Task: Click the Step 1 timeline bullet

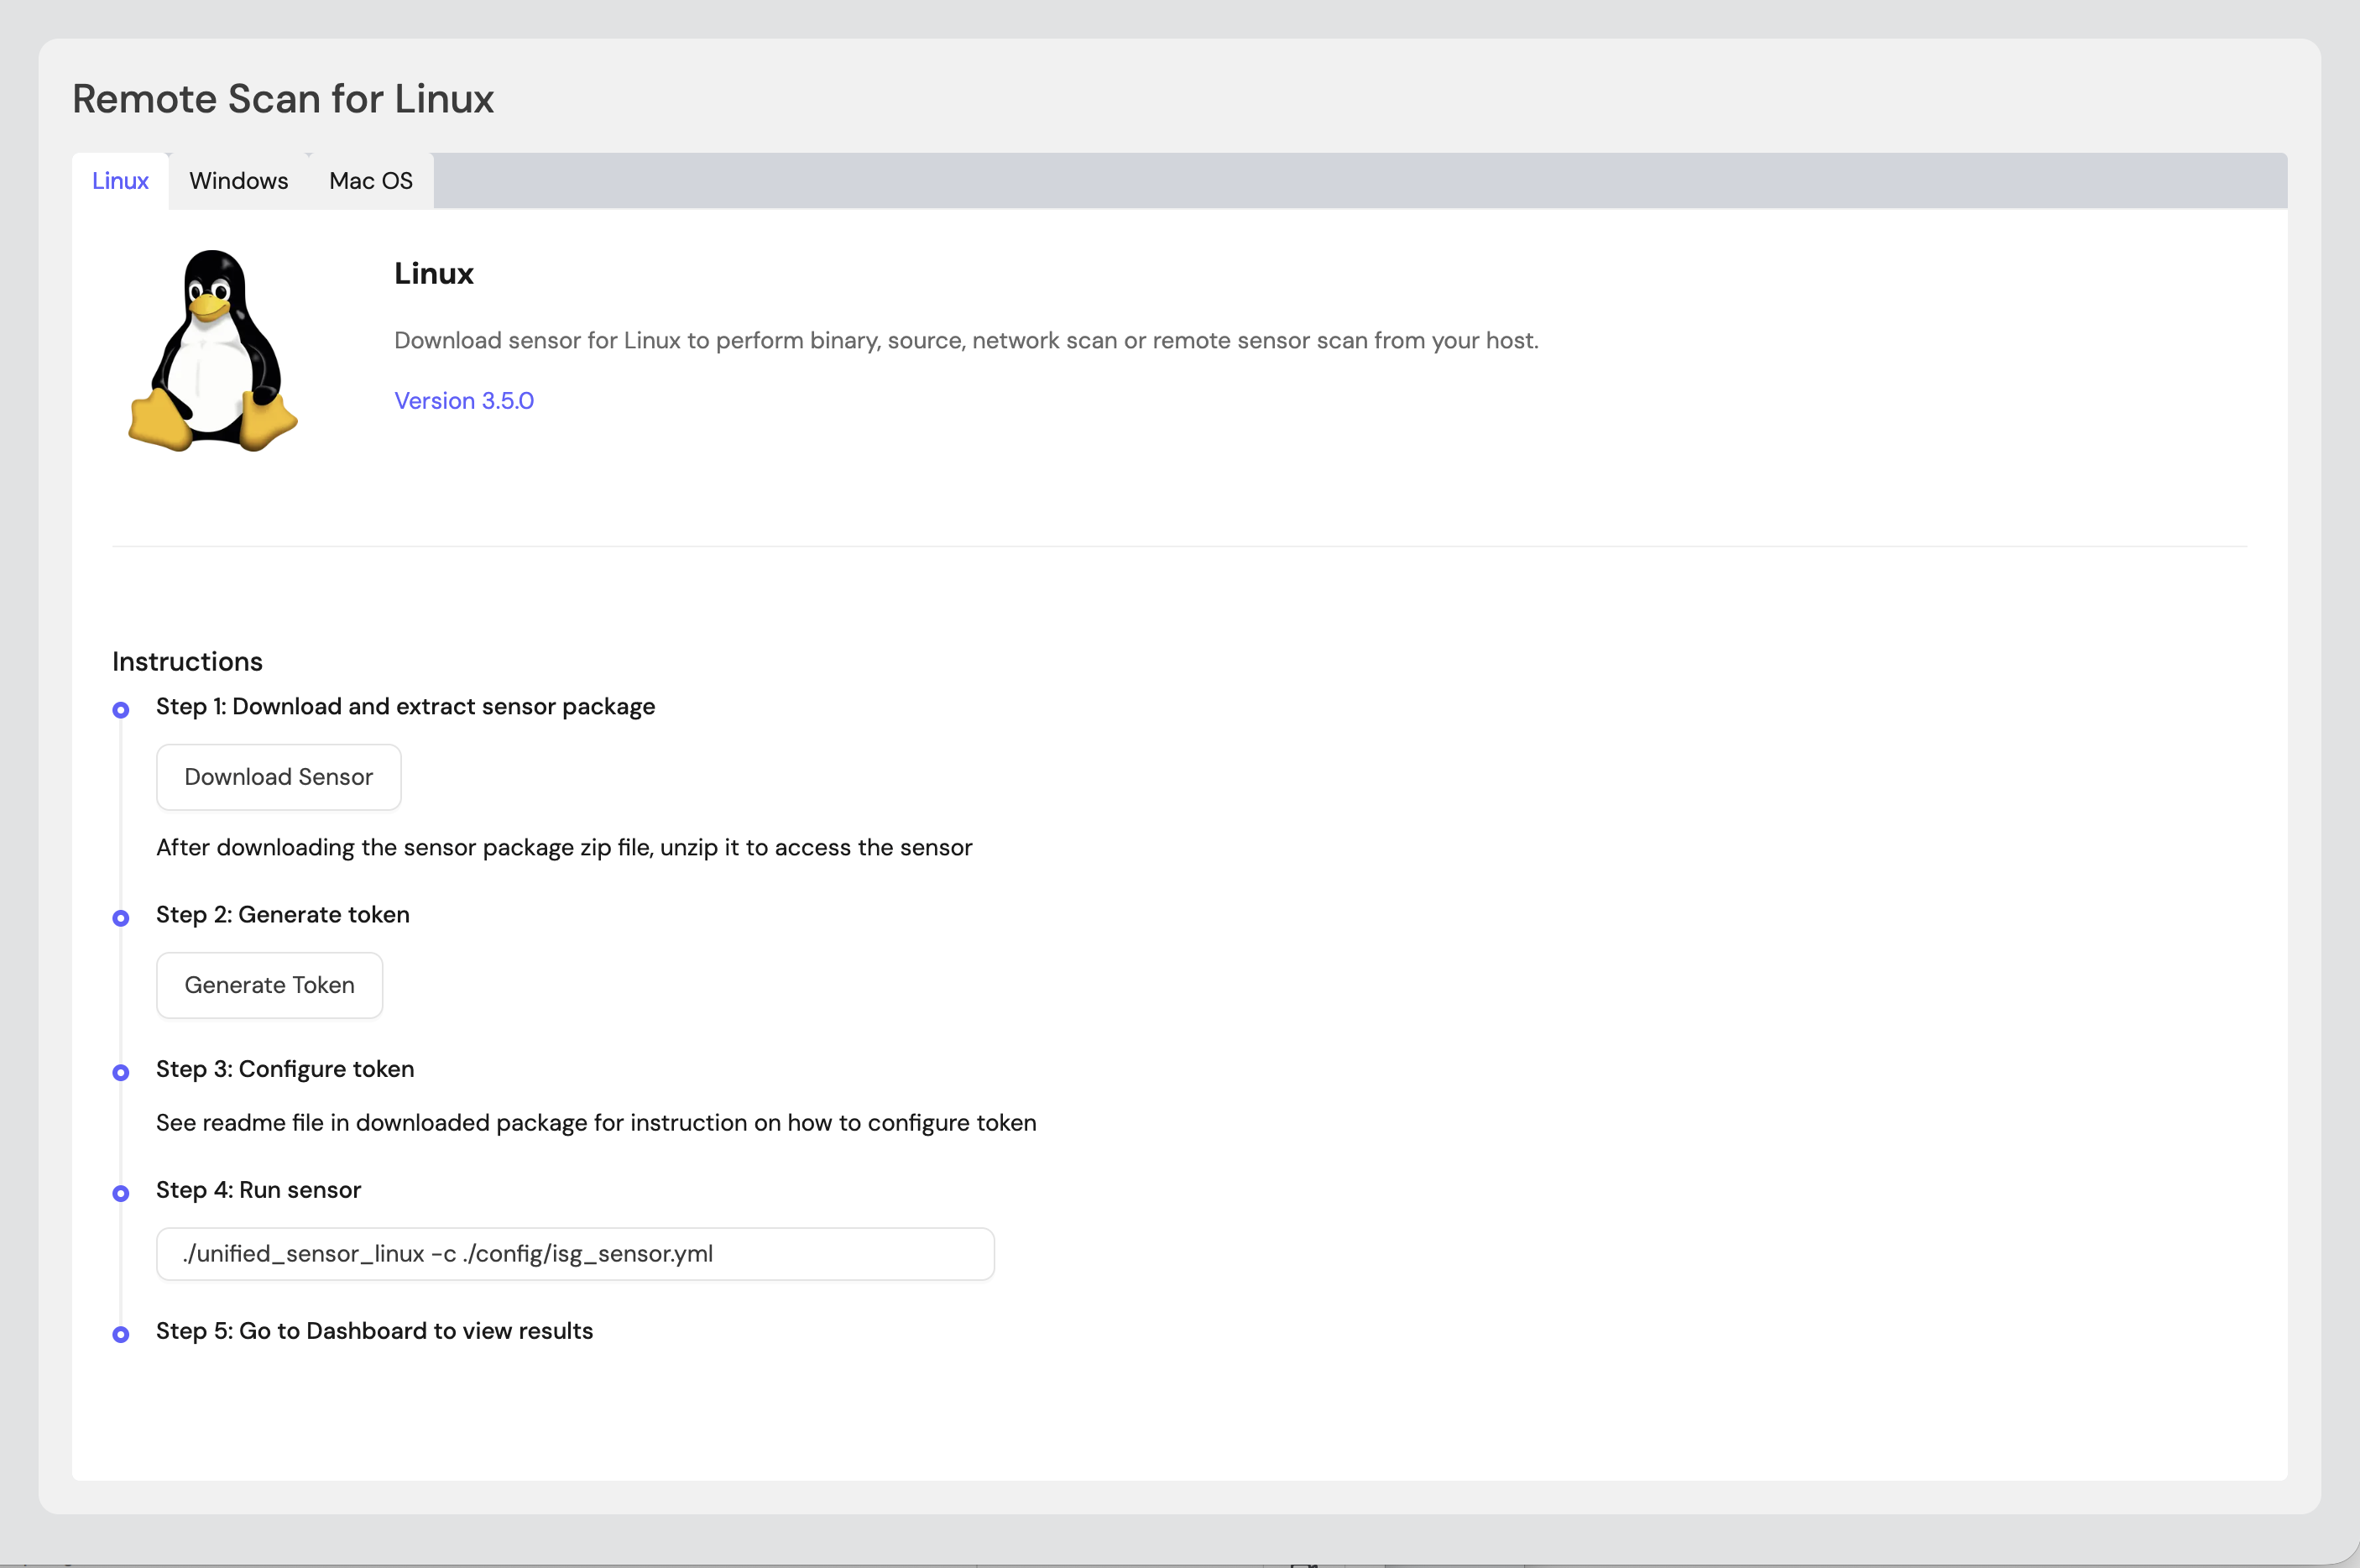Action: pos(121,710)
